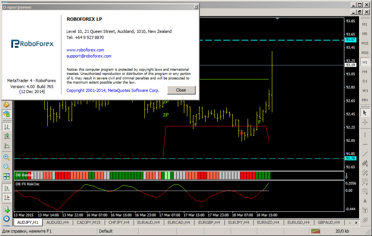This screenshot has width=372, height=236.
Task: Switch timeframe to MN
Action: (365, 100)
